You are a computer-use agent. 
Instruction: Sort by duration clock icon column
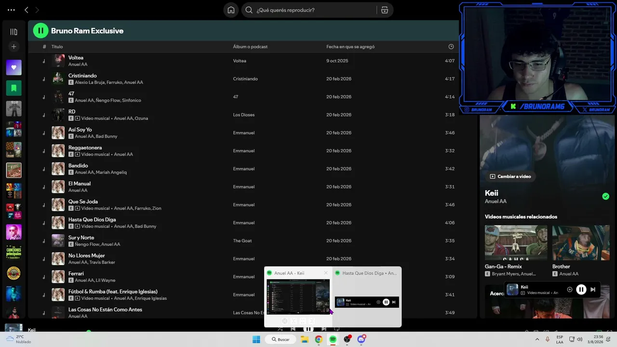click(x=451, y=47)
